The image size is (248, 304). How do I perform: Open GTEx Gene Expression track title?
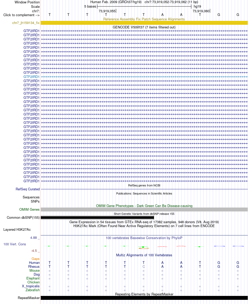coord(144,222)
